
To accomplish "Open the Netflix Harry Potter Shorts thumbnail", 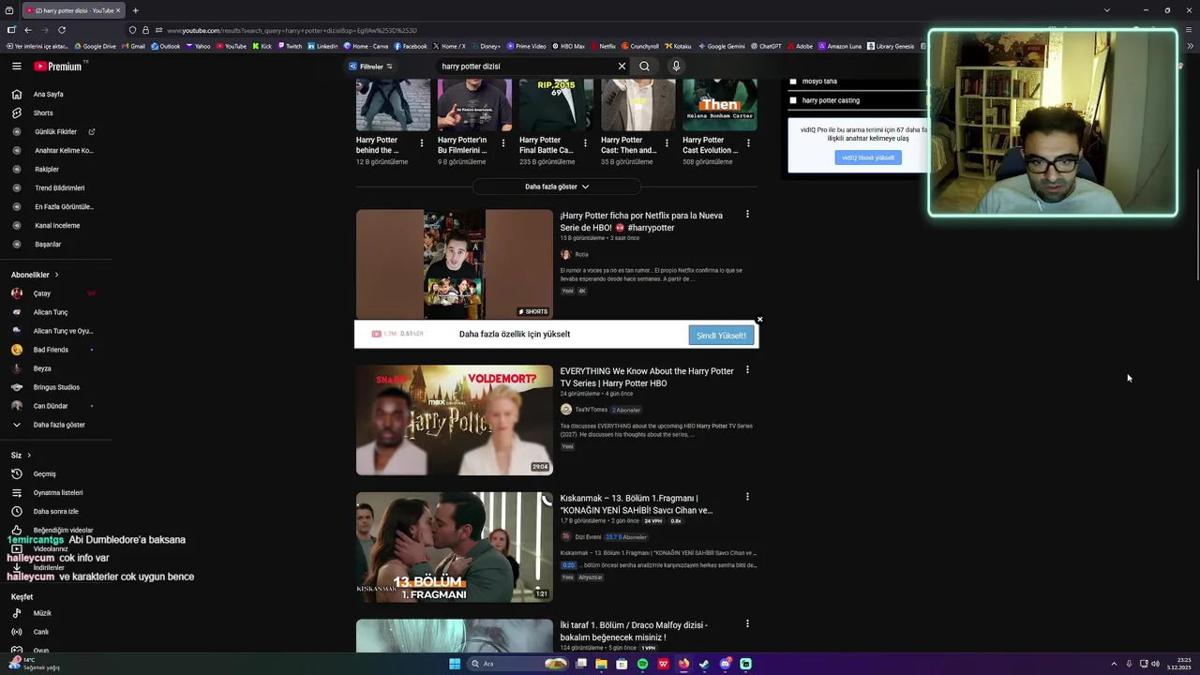I will tap(455, 264).
